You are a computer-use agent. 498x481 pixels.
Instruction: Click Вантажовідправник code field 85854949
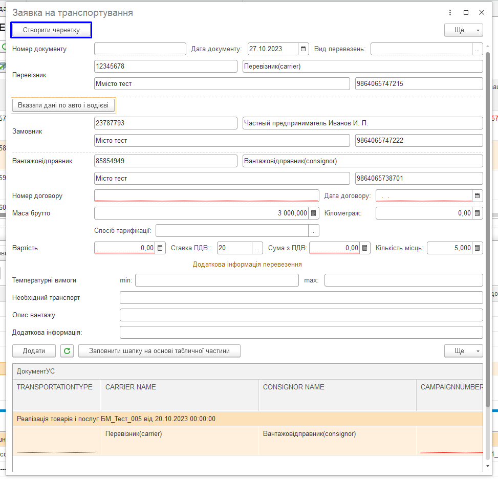[x=165, y=161]
